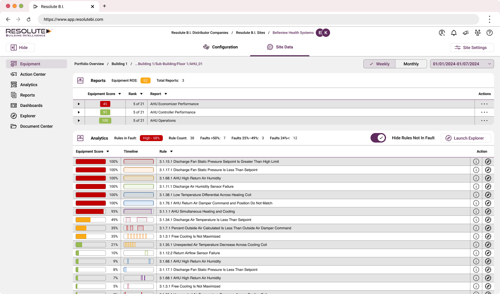Click the 21% score bar for rule 3.1.35.1
This screenshot has height=294, width=500.
click(x=91, y=245)
